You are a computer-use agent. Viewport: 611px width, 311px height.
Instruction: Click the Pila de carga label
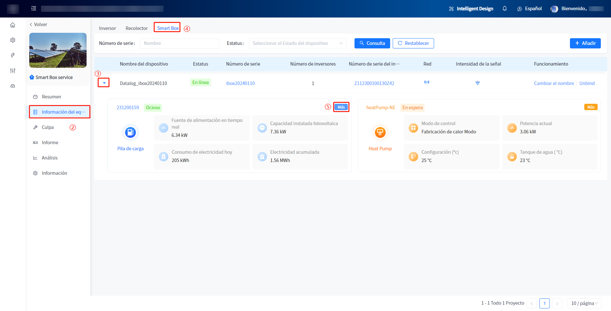coord(130,149)
